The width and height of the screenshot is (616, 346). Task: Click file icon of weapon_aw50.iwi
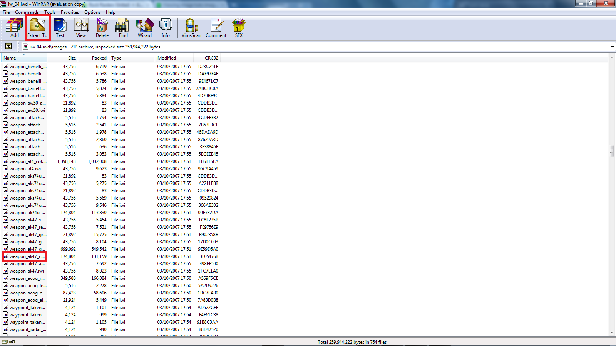[x=6, y=110]
